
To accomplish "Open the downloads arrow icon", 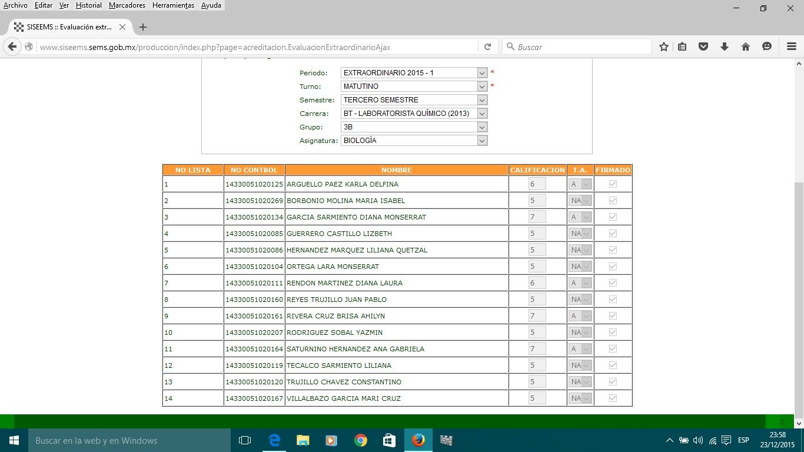I will tap(725, 46).
